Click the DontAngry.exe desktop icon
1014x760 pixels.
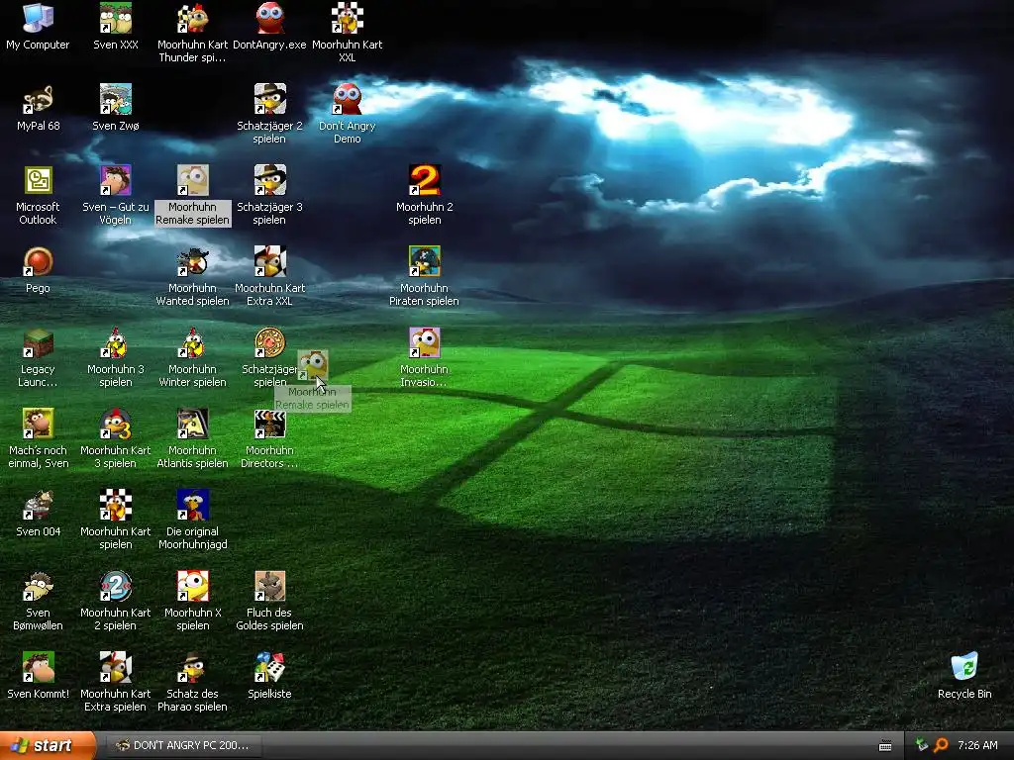click(269, 18)
